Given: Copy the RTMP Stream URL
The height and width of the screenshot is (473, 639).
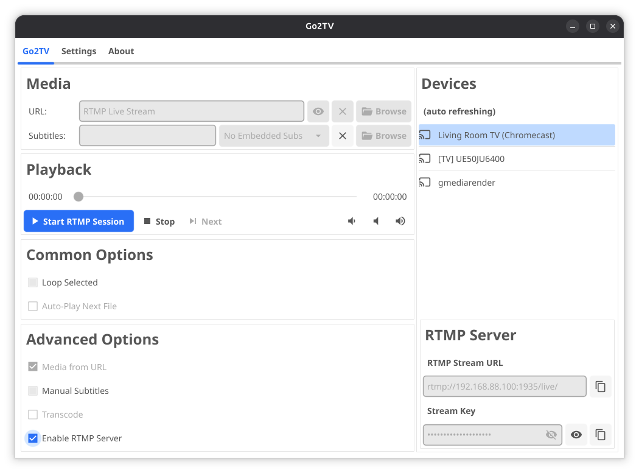Looking at the screenshot, I should (600, 387).
